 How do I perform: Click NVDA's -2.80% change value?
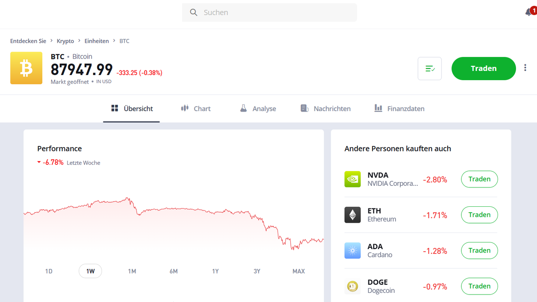tap(435, 180)
